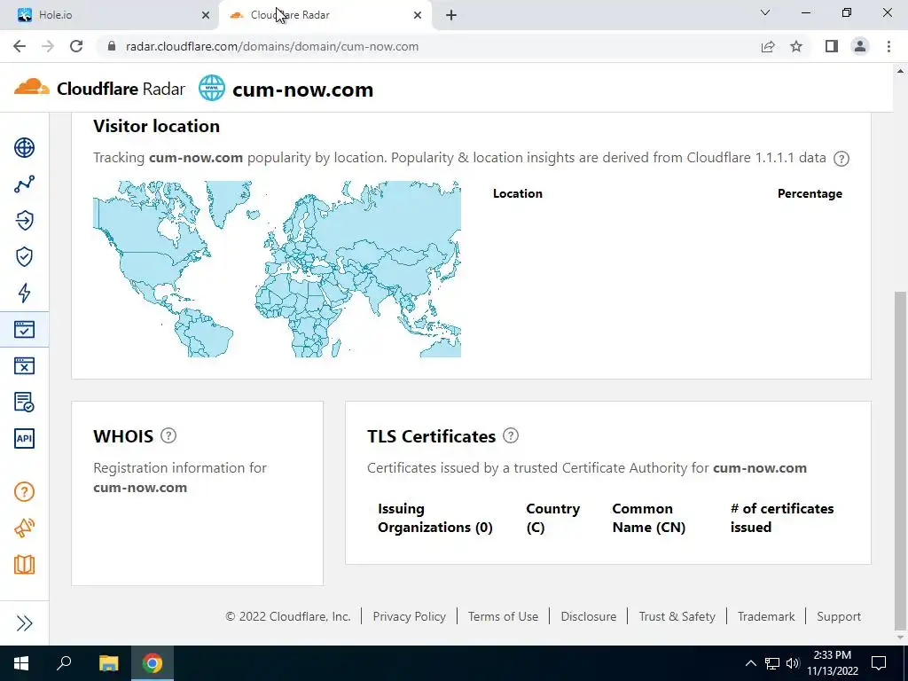Click the Percentage column header

pyautogui.click(x=810, y=193)
